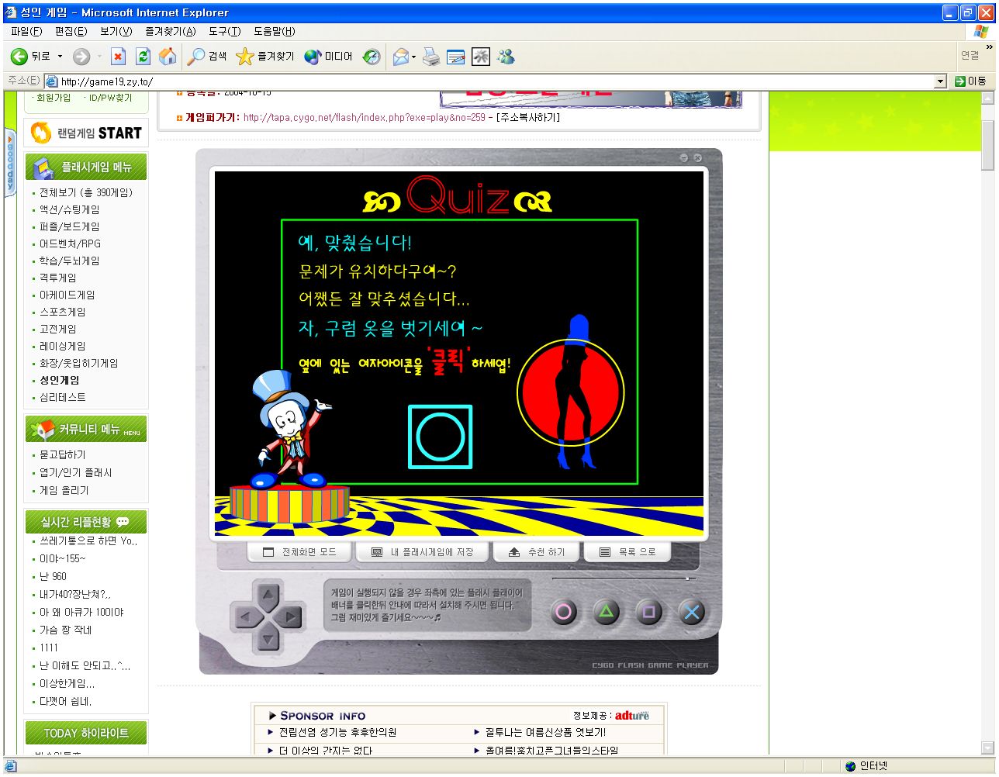The image size is (999, 777).
Task: Open Favorites (즐겨찾기) star button
Action: point(264,57)
